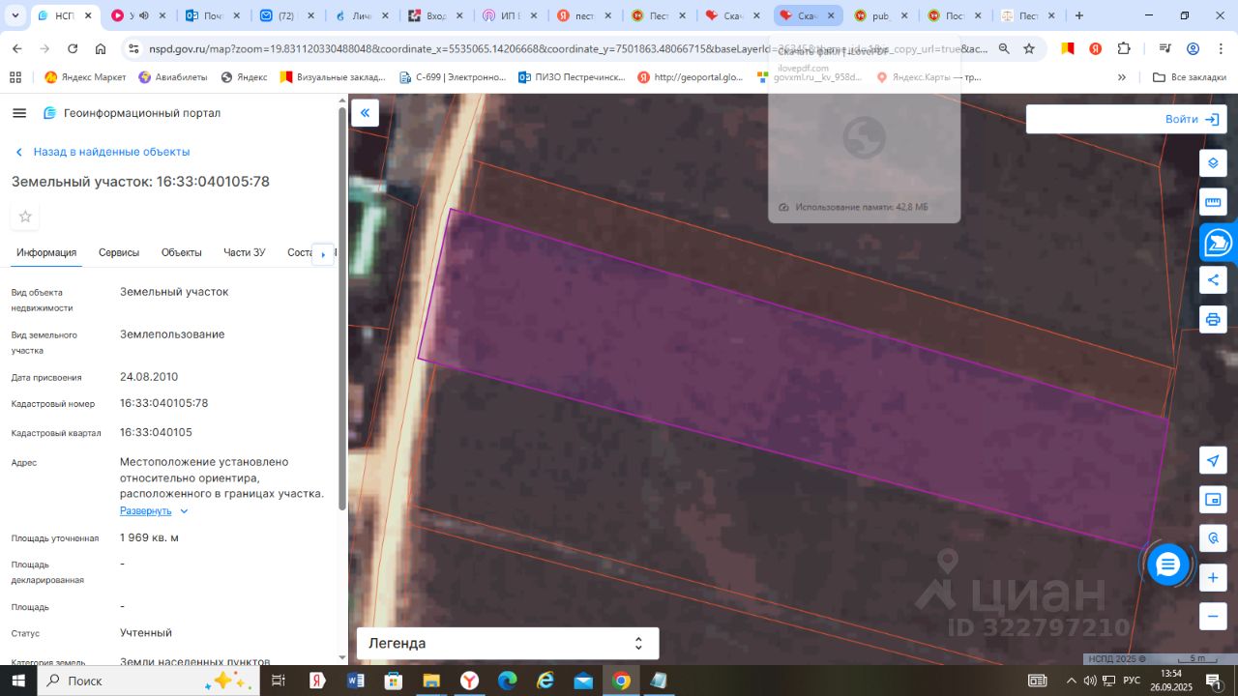Viewport: 1238px width, 696px height.
Task: Open the Mail app in taskbar
Action: click(x=583, y=681)
